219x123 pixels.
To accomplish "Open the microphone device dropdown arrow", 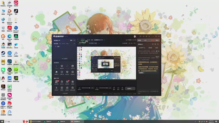I will coord(81,88).
